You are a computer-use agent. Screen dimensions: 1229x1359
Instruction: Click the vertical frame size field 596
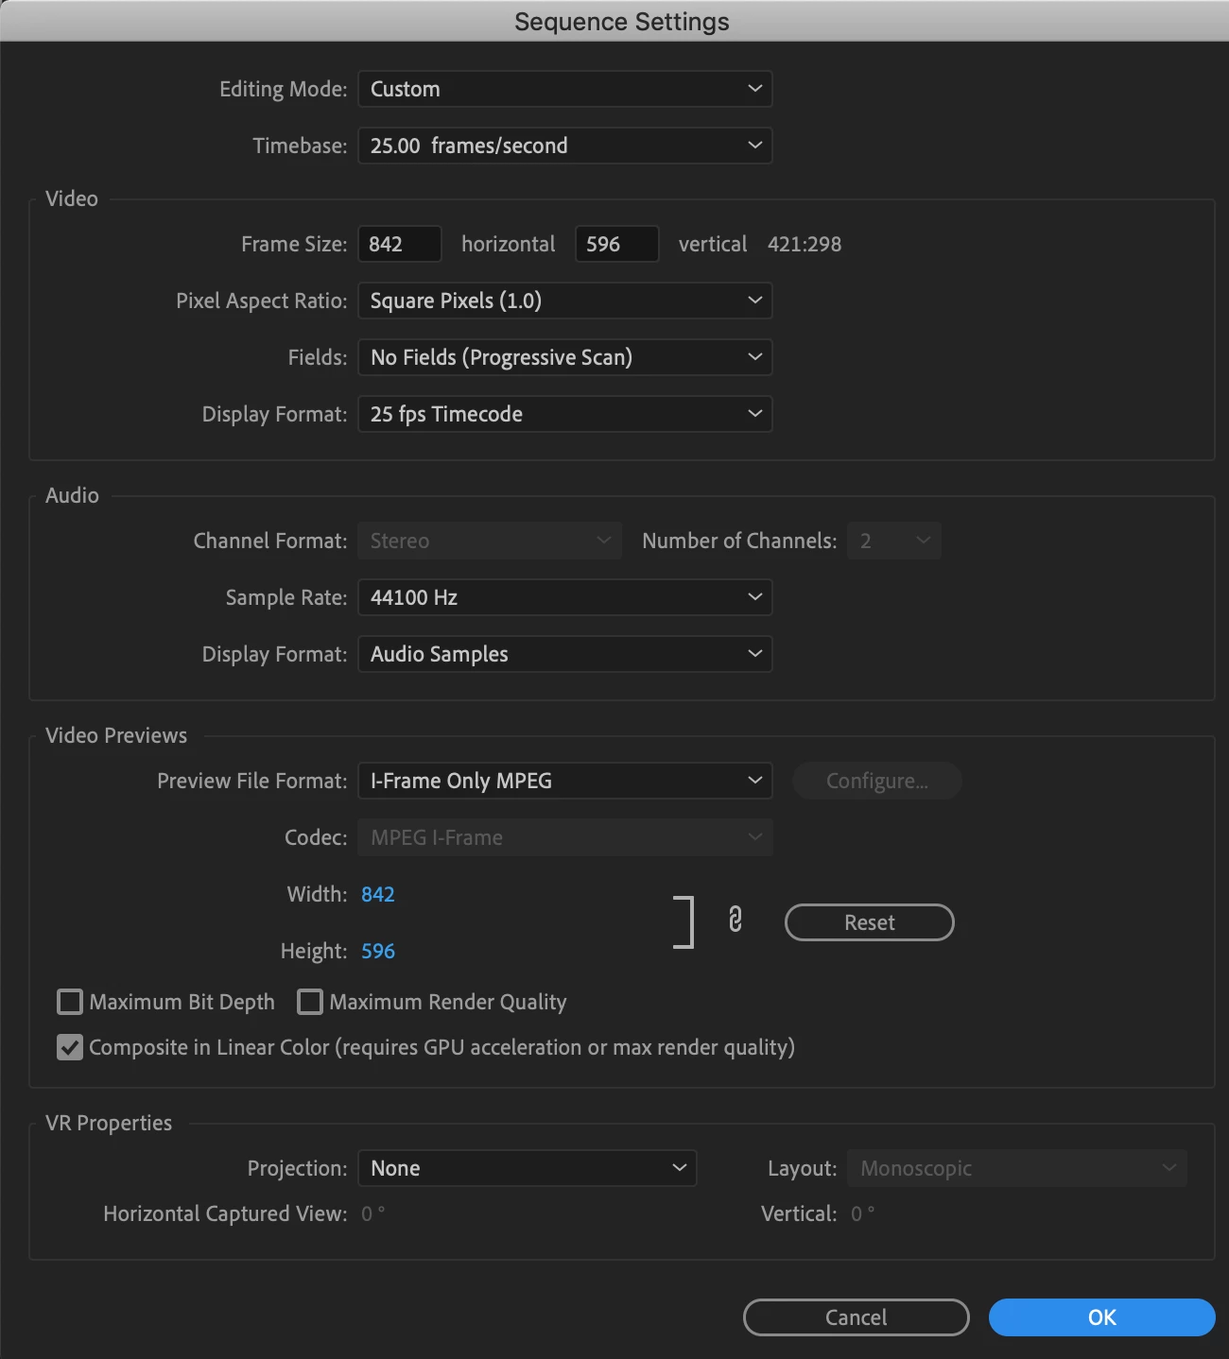point(617,244)
